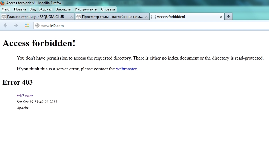Image resolution: width=269 pixels, height=146 pixels.
Task: Follow the k40.com link under Error 403
Action: (25, 96)
